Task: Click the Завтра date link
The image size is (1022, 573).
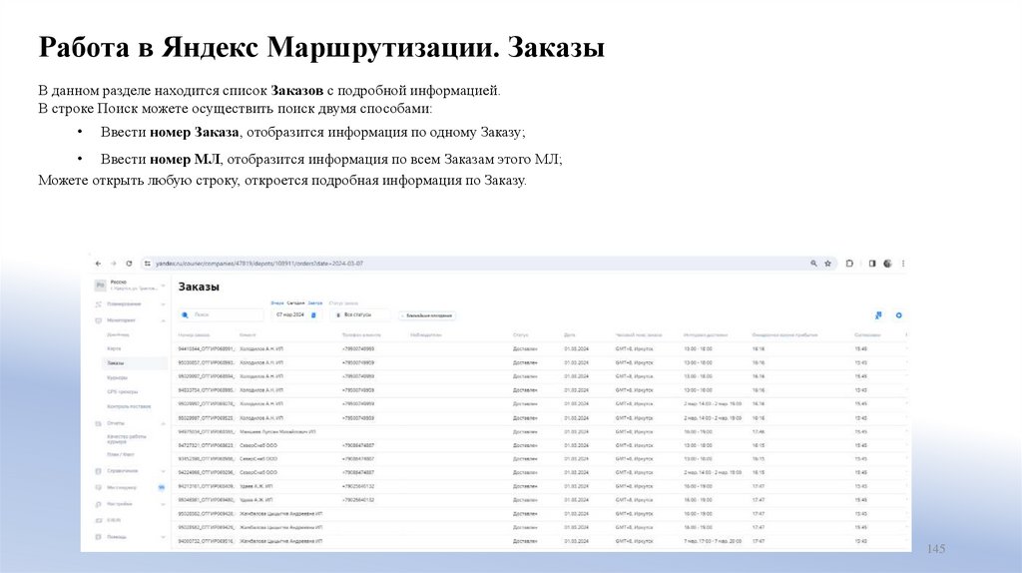Action: click(x=314, y=303)
